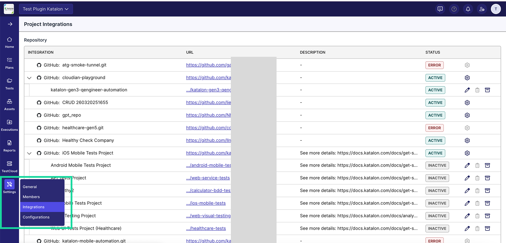This screenshot has width=506, height=243.
Task: Go to Home in the sidebar
Action: click(9, 42)
